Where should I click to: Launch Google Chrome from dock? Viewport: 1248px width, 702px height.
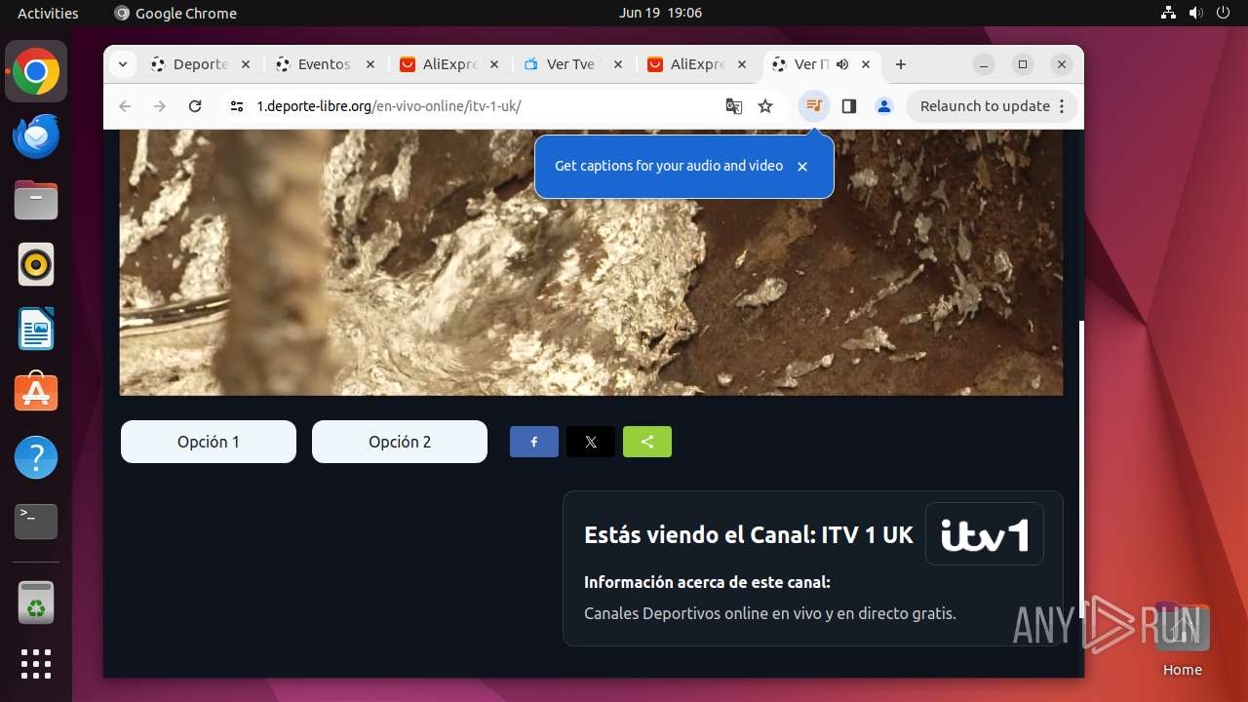click(36, 72)
